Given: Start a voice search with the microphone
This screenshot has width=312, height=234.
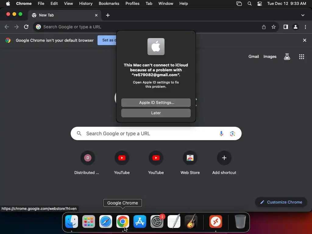Looking at the screenshot, I should (221, 133).
